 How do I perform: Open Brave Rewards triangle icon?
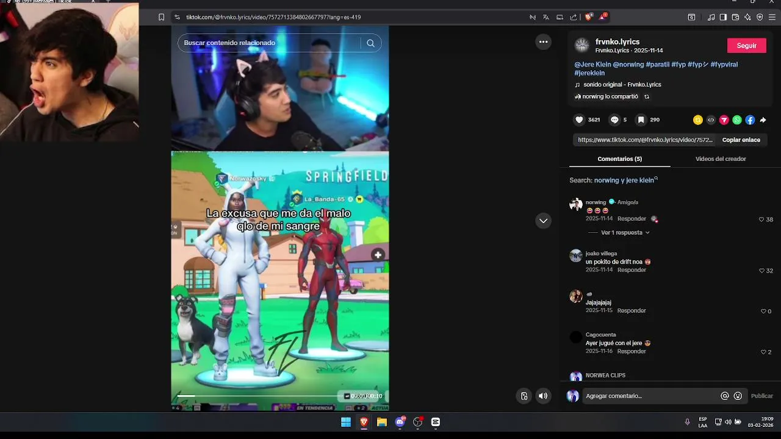coord(603,17)
